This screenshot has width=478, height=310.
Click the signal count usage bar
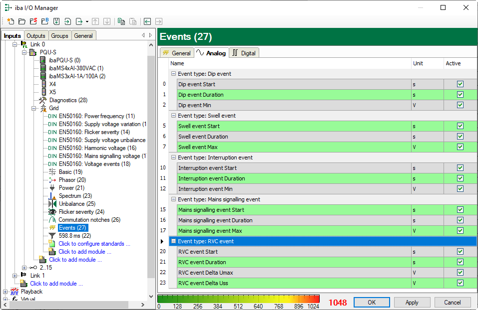coord(238,299)
